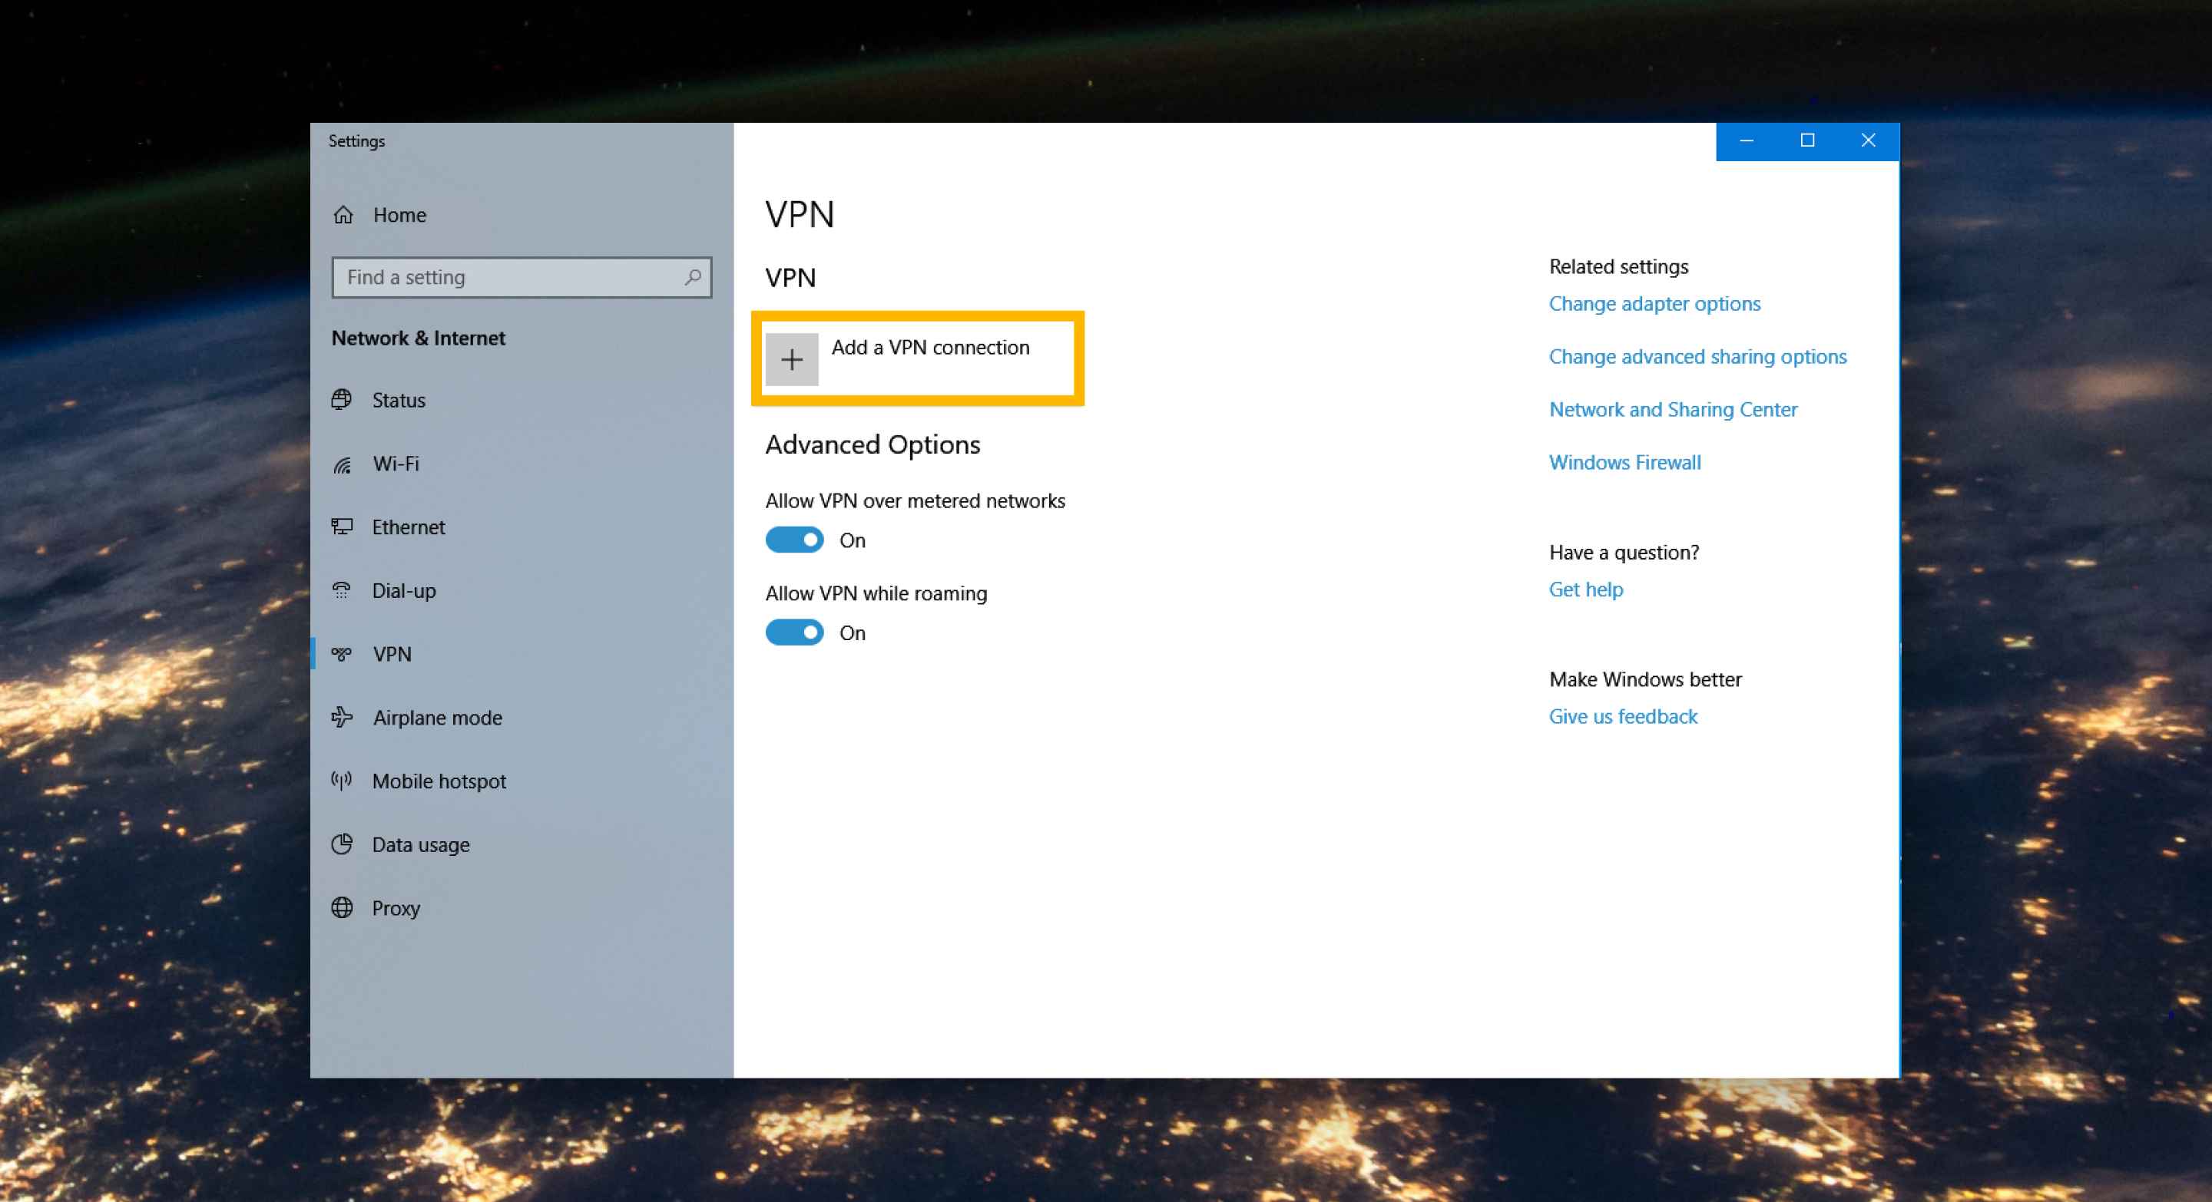Disable Allow VPN while roaming
The width and height of the screenshot is (2212, 1202).
793,632
